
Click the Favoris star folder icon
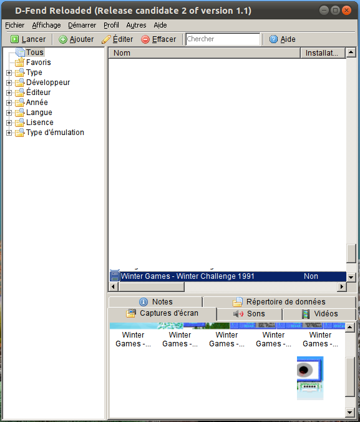pos(20,62)
